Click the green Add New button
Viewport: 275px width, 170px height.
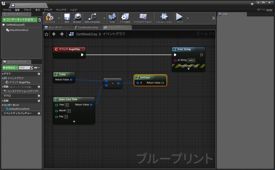point(10,68)
